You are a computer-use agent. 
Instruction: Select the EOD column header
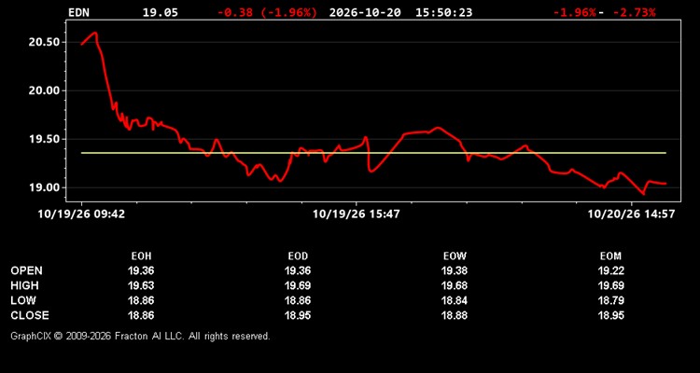point(298,256)
